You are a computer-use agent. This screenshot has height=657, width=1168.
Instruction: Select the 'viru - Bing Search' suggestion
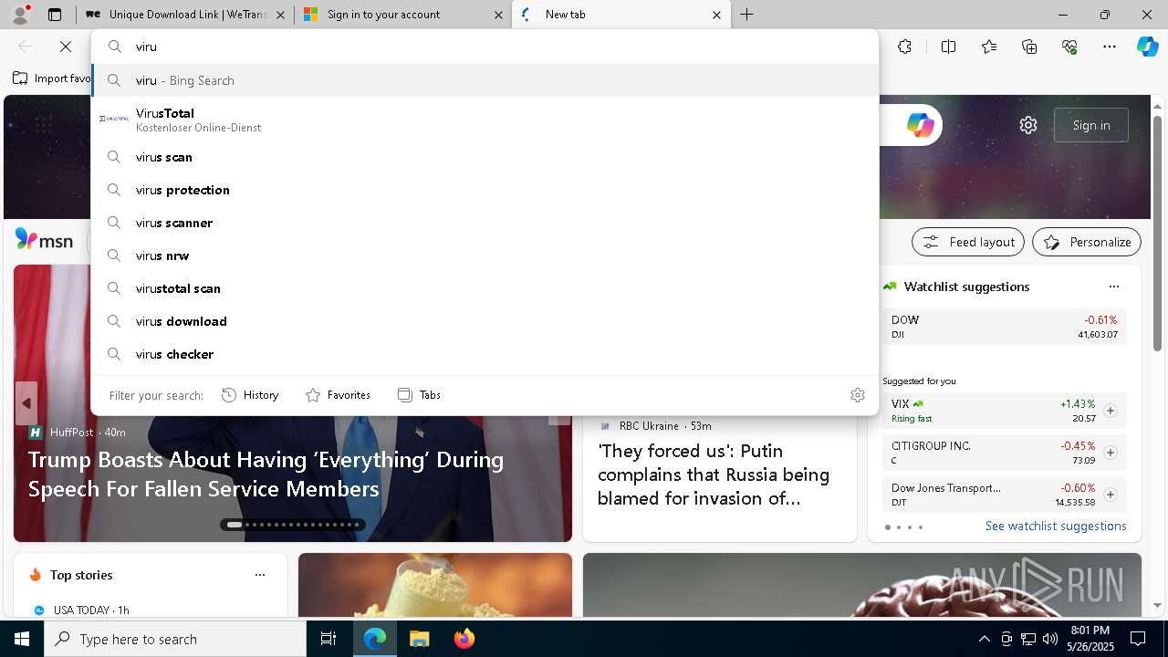pos(485,80)
